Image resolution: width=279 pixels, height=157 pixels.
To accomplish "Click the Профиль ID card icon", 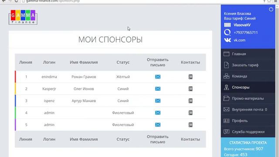I will [226, 121].
